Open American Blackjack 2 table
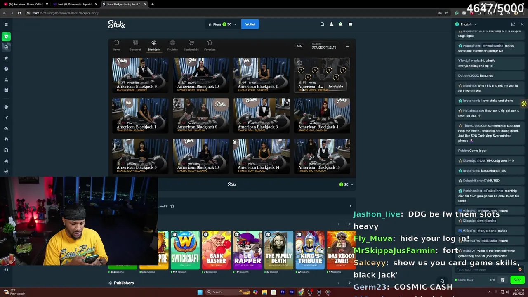Screen dimensions: 528x297 pyautogui.click(x=201, y=115)
